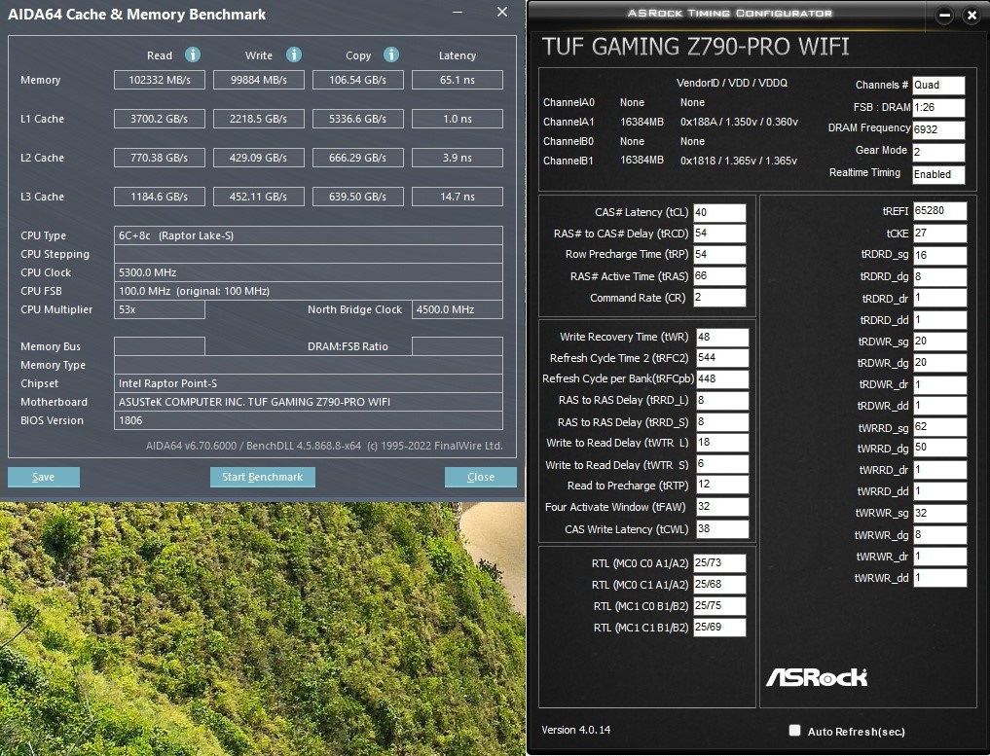Select the tWTR_L field showing 18
The image size is (990, 756).
coord(722,443)
